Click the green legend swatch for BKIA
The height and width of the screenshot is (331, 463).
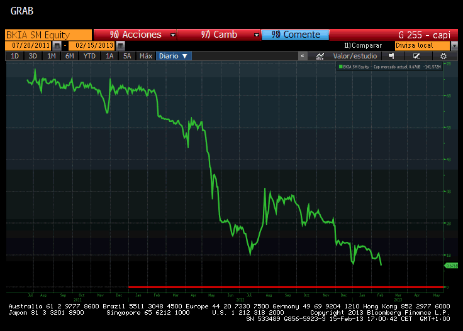pyautogui.click(x=341, y=67)
